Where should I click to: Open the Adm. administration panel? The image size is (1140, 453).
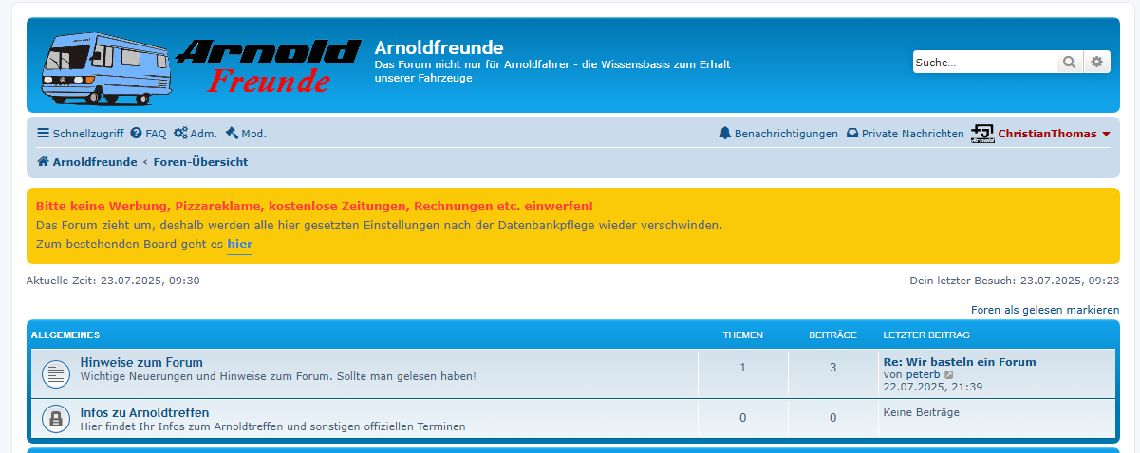coord(196,134)
